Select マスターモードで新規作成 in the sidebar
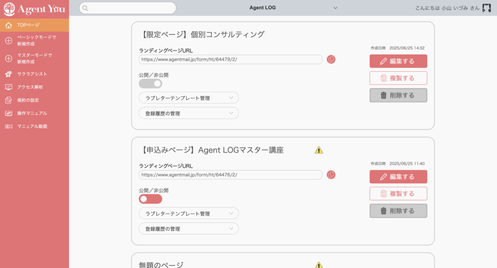This screenshot has height=268, width=497. [34, 59]
